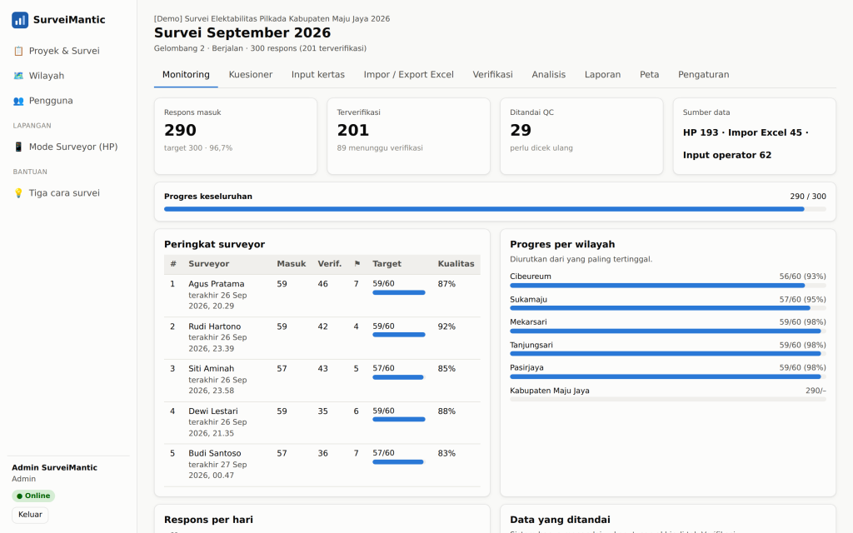Click the Ditandai QC 29 card
This screenshot has width=853, height=533.
581,137
